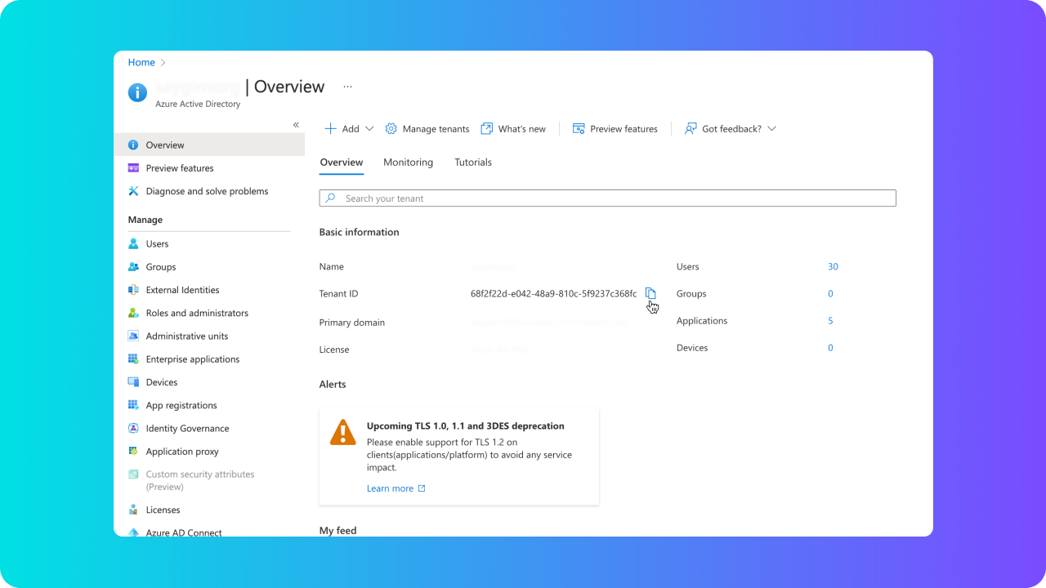Open the ellipsis more options menu
The image size is (1046, 588).
point(347,87)
